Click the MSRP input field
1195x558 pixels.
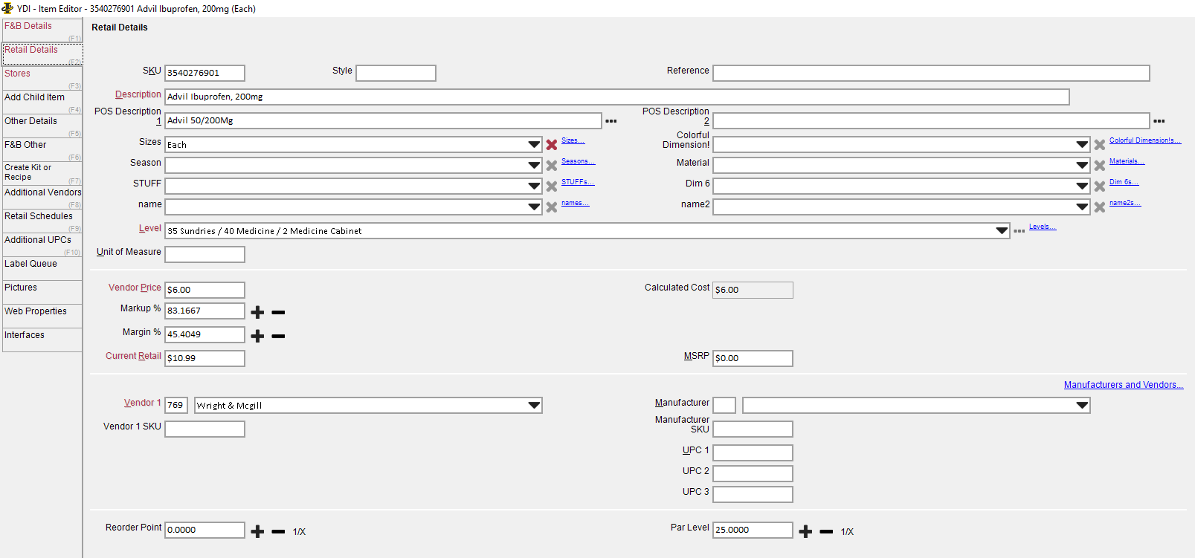tap(753, 358)
